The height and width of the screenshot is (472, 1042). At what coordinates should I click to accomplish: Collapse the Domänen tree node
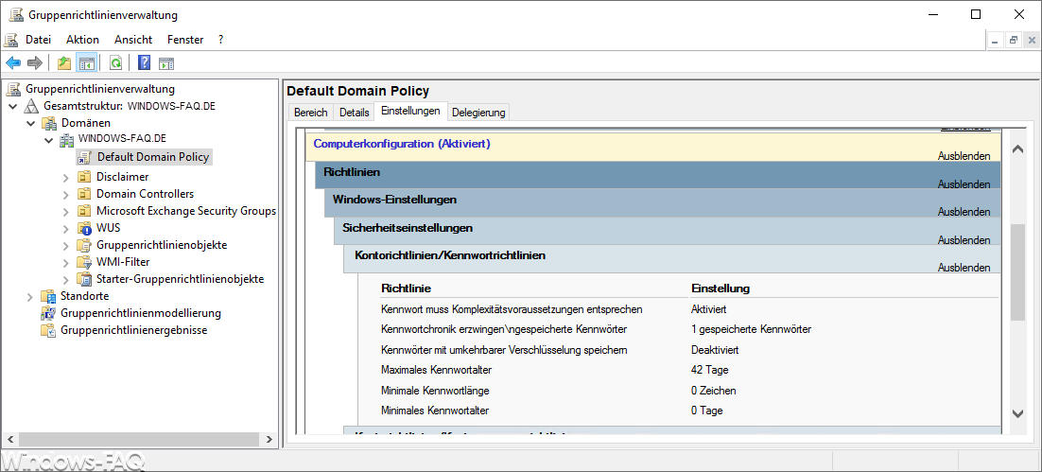click(x=30, y=123)
